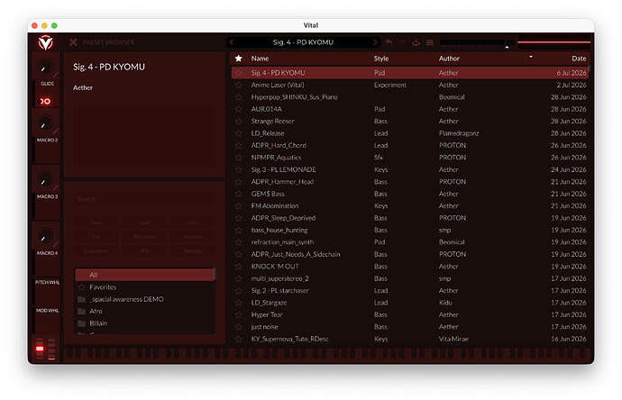Star the Hyperpop_SHINKU_Sus_Piano preset

click(x=238, y=97)
